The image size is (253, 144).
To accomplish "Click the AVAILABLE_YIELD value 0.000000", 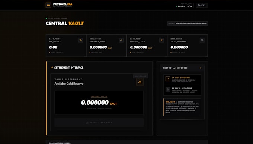I will (98, 47).
